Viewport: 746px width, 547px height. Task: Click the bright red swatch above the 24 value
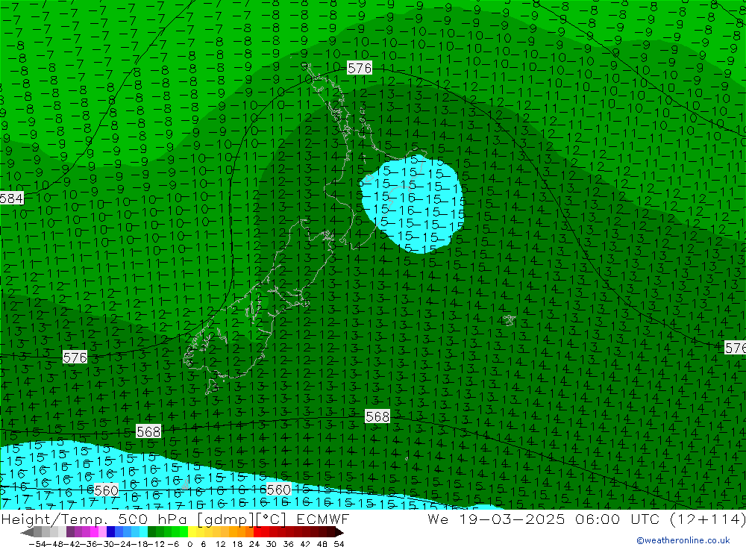tap(257, 532)
